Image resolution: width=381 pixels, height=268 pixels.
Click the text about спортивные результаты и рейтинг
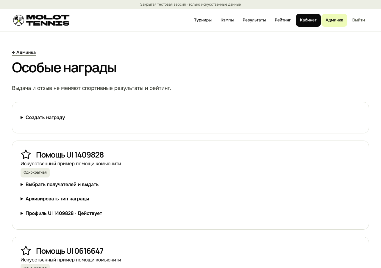(92, 88)
